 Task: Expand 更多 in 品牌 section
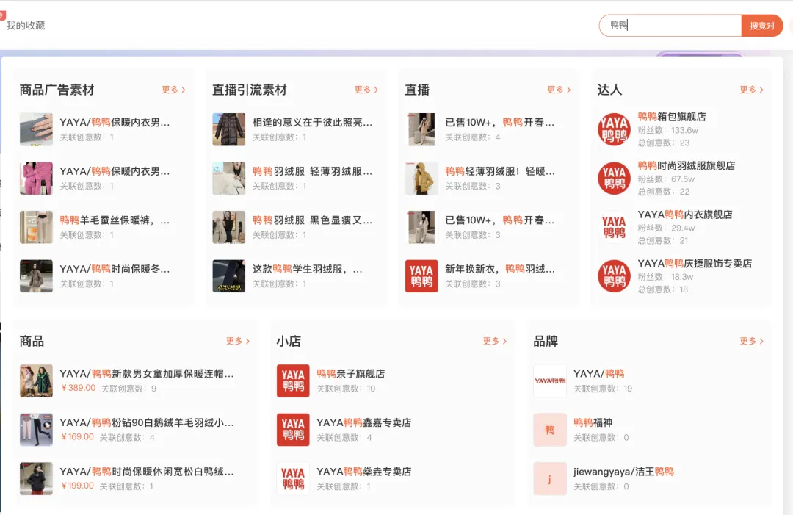(x=752, y=341)
